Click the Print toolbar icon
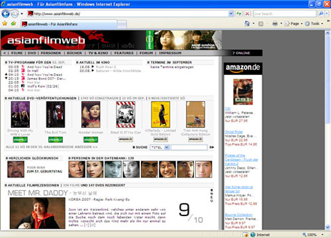The height and width of the screenshot is (238, 331). tap(275, 24)
